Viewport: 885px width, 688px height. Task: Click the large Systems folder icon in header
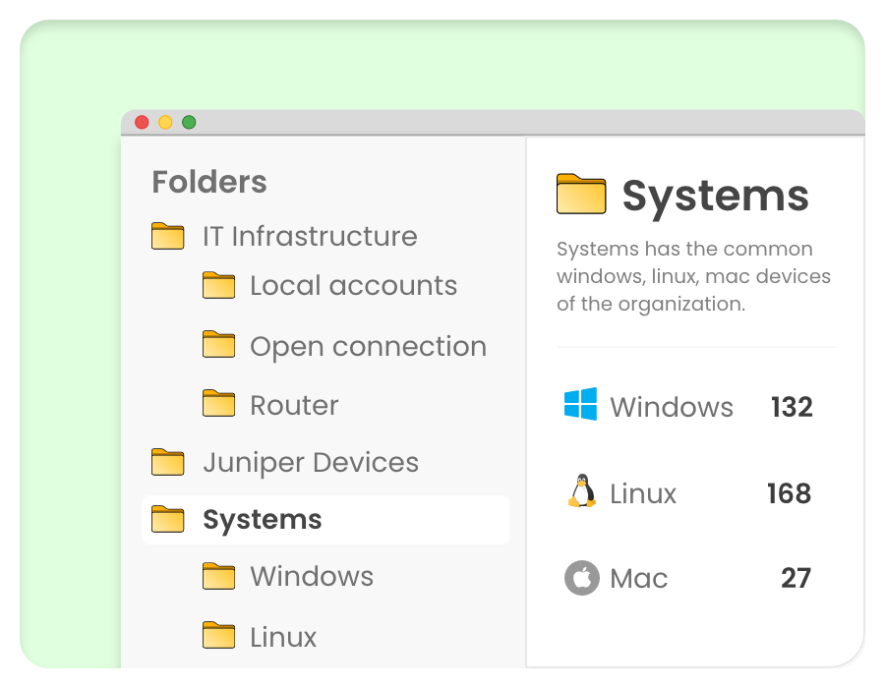581,195
